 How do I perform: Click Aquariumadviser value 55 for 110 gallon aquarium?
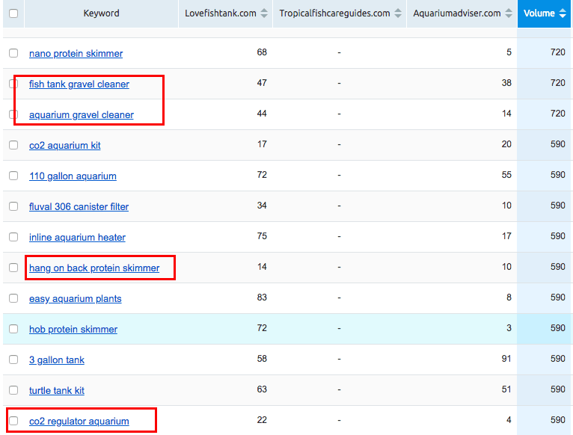pos(506,175)
